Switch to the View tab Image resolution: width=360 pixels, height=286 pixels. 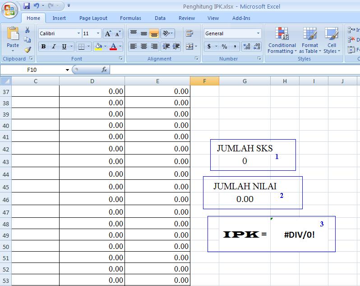point(213,18)
